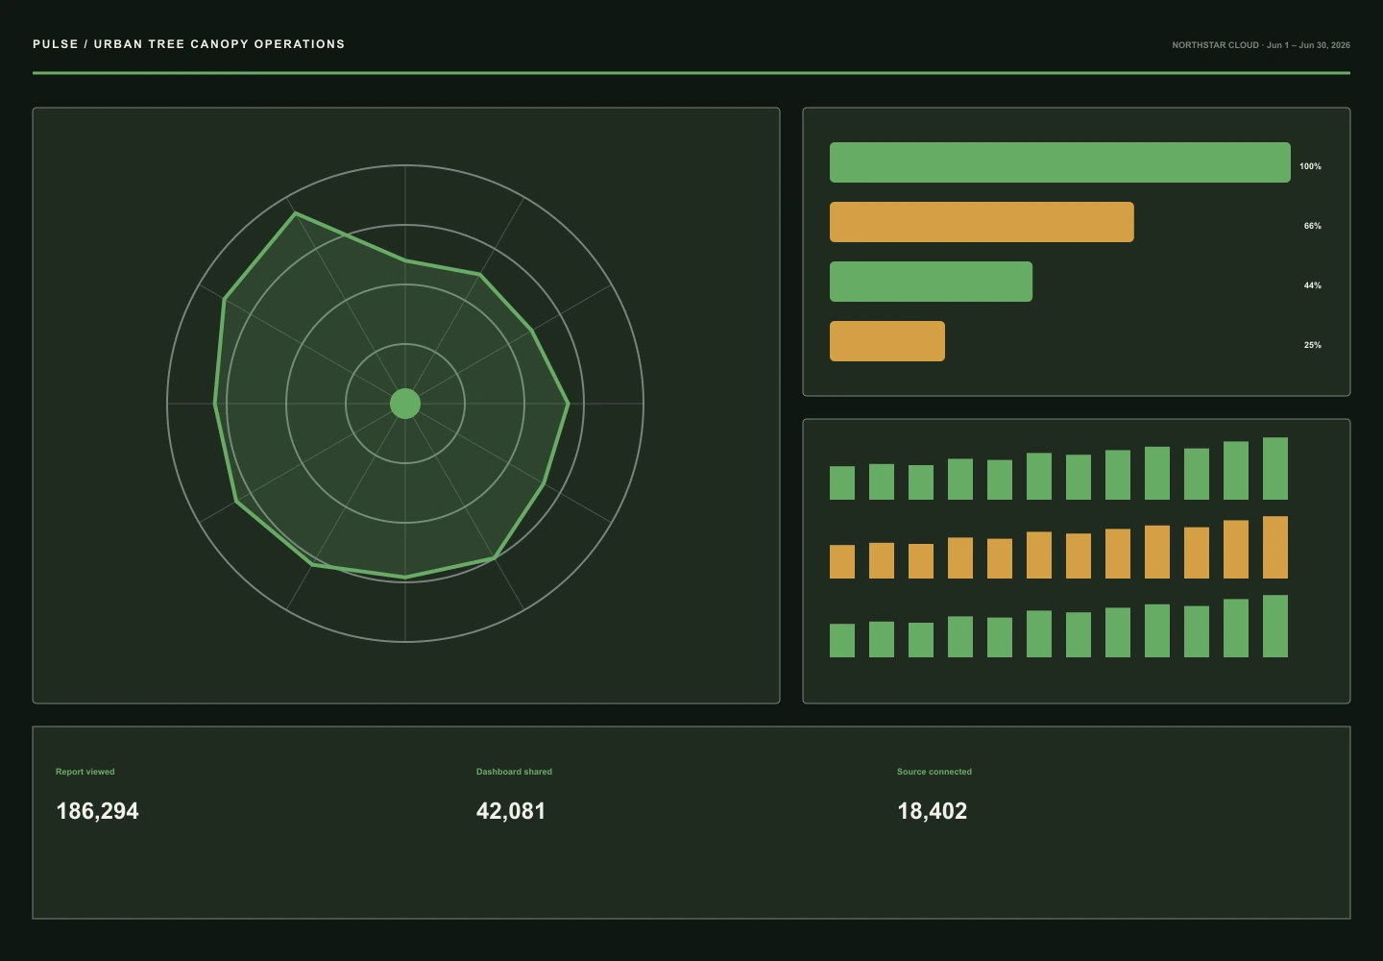Click the value 186,294
The image size is (1383, 961).
tap(97, 811)
